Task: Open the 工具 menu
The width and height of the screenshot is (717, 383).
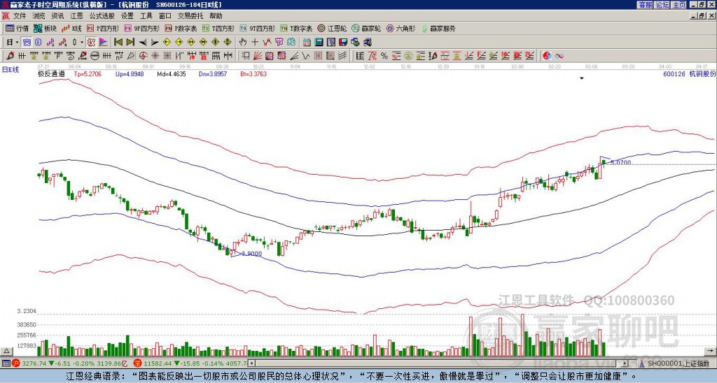Action: click(146, 16)
